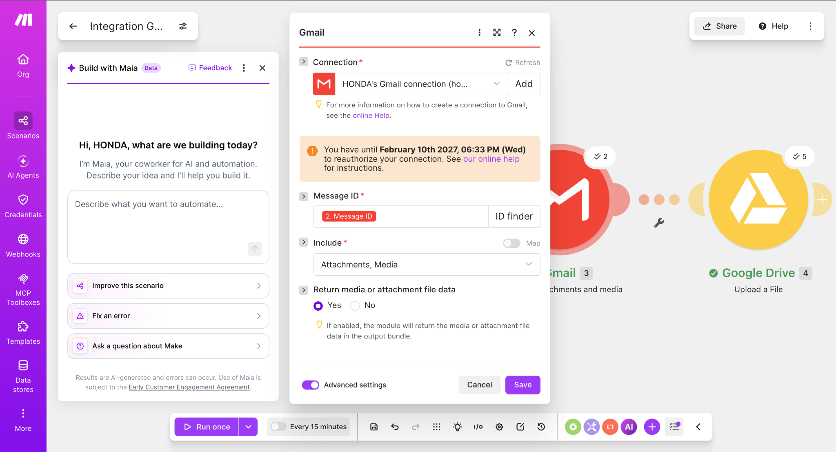Expand Return media or attachment file data chevron
836x452 pixels.
(303, 290)
